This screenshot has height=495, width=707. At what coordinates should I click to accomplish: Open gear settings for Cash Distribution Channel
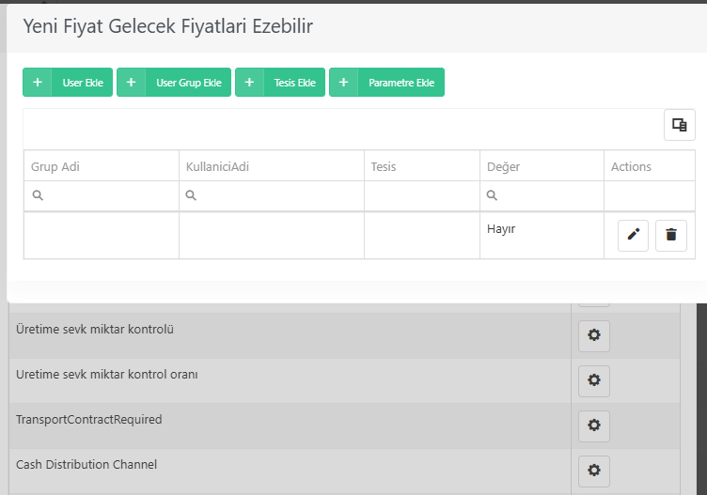pyautogui.click(x=594, y=471)
